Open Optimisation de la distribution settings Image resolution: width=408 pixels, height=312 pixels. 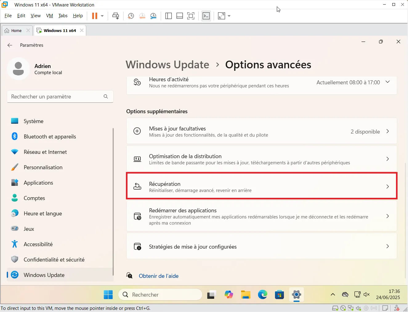pyautogui.click(x=261, y=159)
